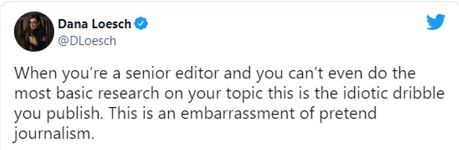Click the blue verified checkmark badge
Screen dimensions: 459x150
click(x=143, y=24)
